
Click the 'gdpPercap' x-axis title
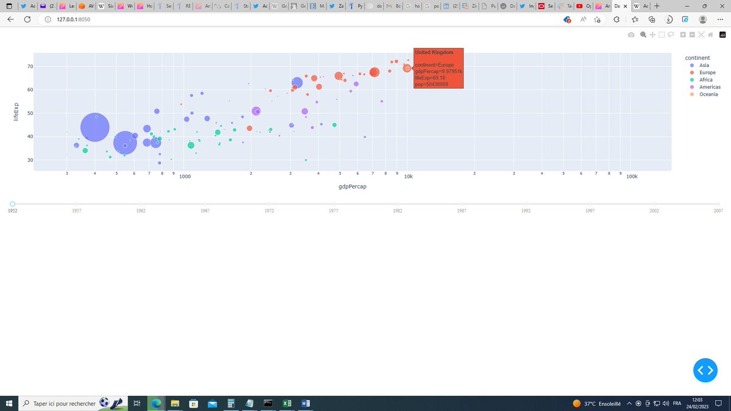tap(352, 187)
